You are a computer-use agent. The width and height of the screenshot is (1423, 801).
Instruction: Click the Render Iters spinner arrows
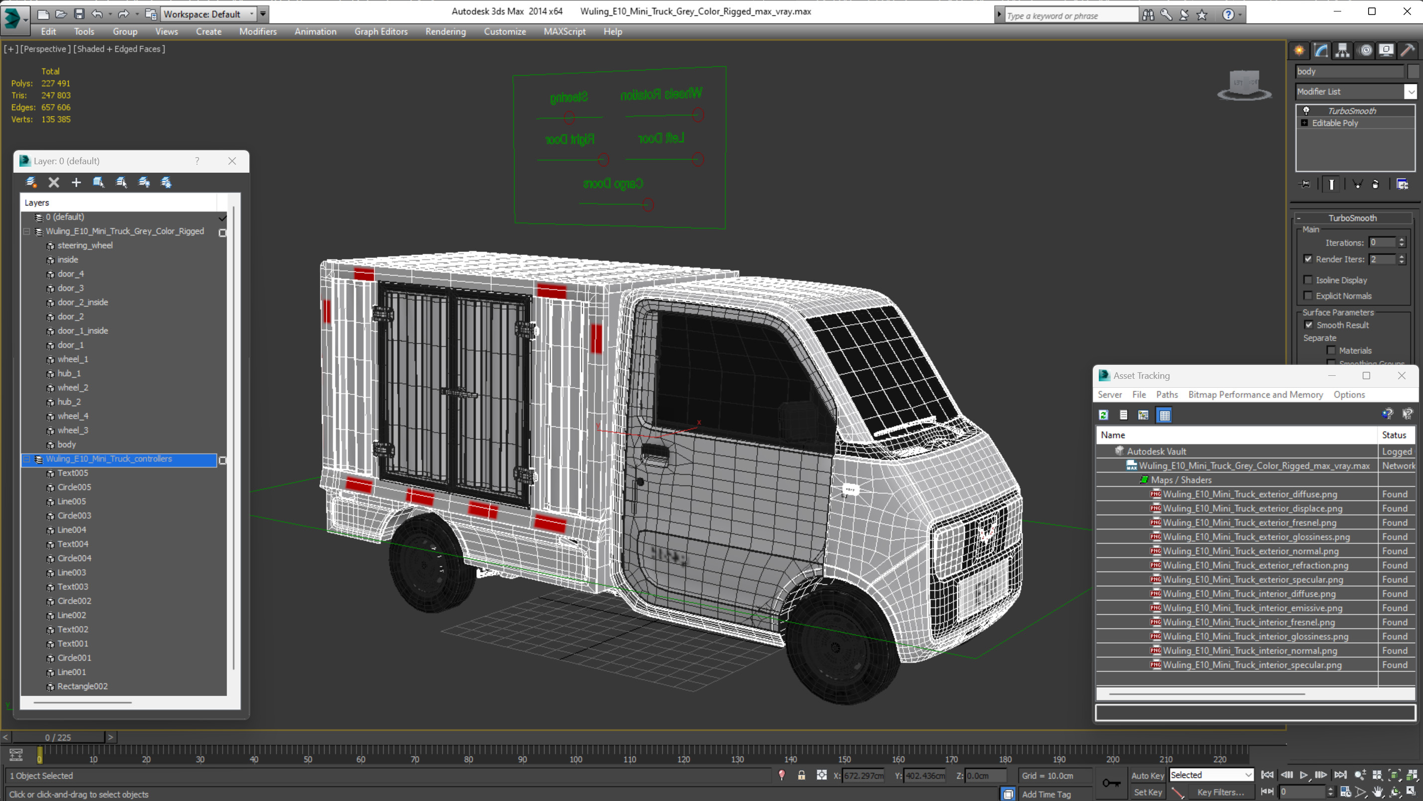coord(1402,259)
